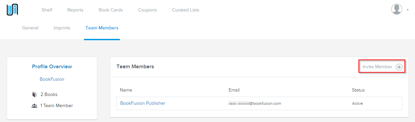The image size is (415, 122).
Task: Expand the account dropdown arrow
Action: pos(408,10)
